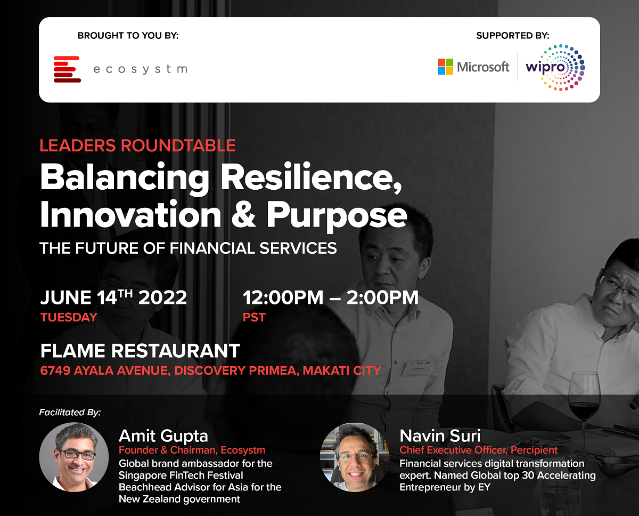Viewport: 639px width, 516px height.
Task: Click the Amit Gupta name heading
Action: [x=163, y=436]
